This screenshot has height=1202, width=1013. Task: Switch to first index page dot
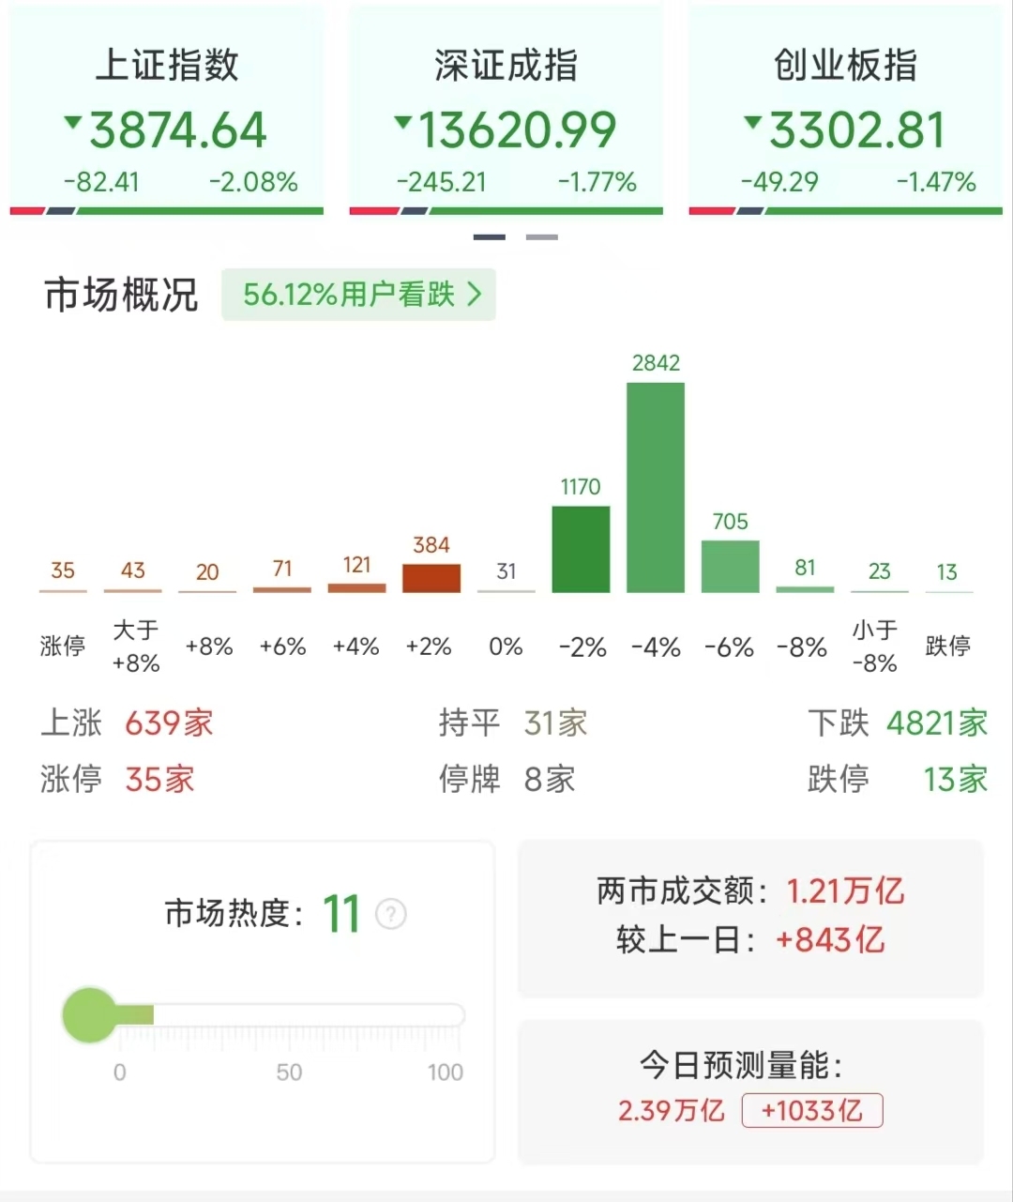click(489, 237)
